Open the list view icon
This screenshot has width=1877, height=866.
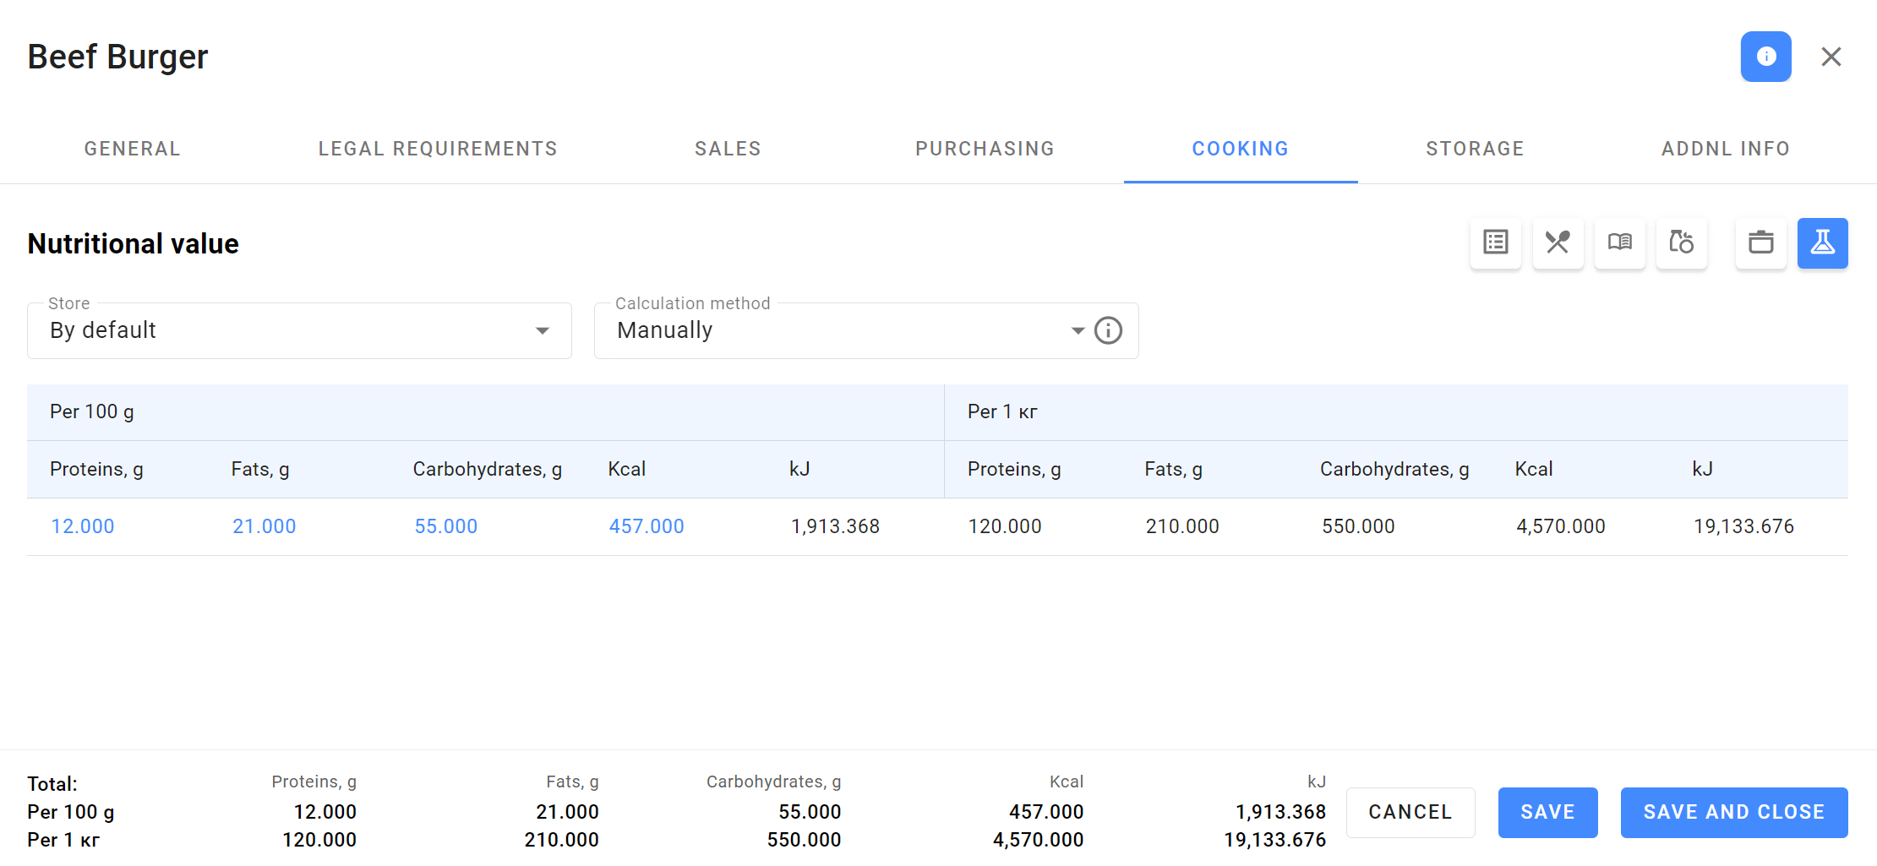click(x=1496, y=242)
